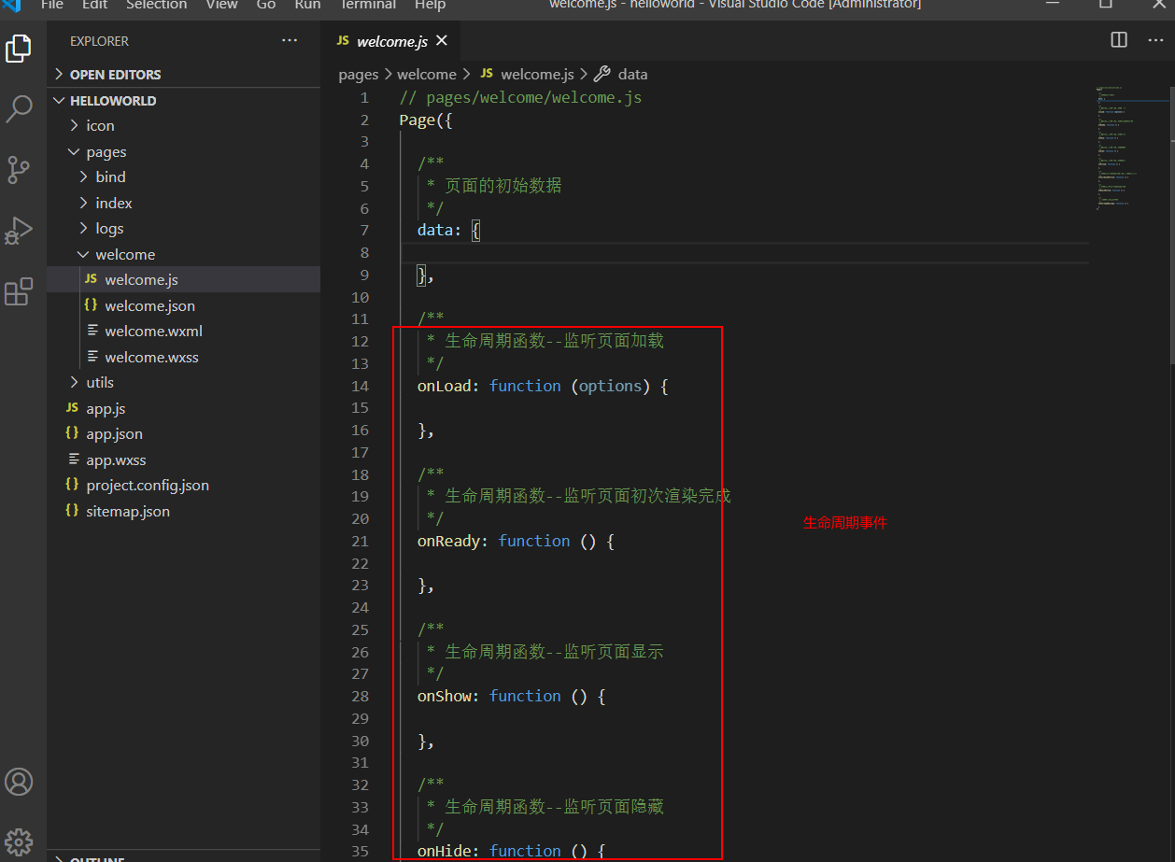Open the Help menu
The height and width of the screenshot is (862, 1175).
click(430, 5)
